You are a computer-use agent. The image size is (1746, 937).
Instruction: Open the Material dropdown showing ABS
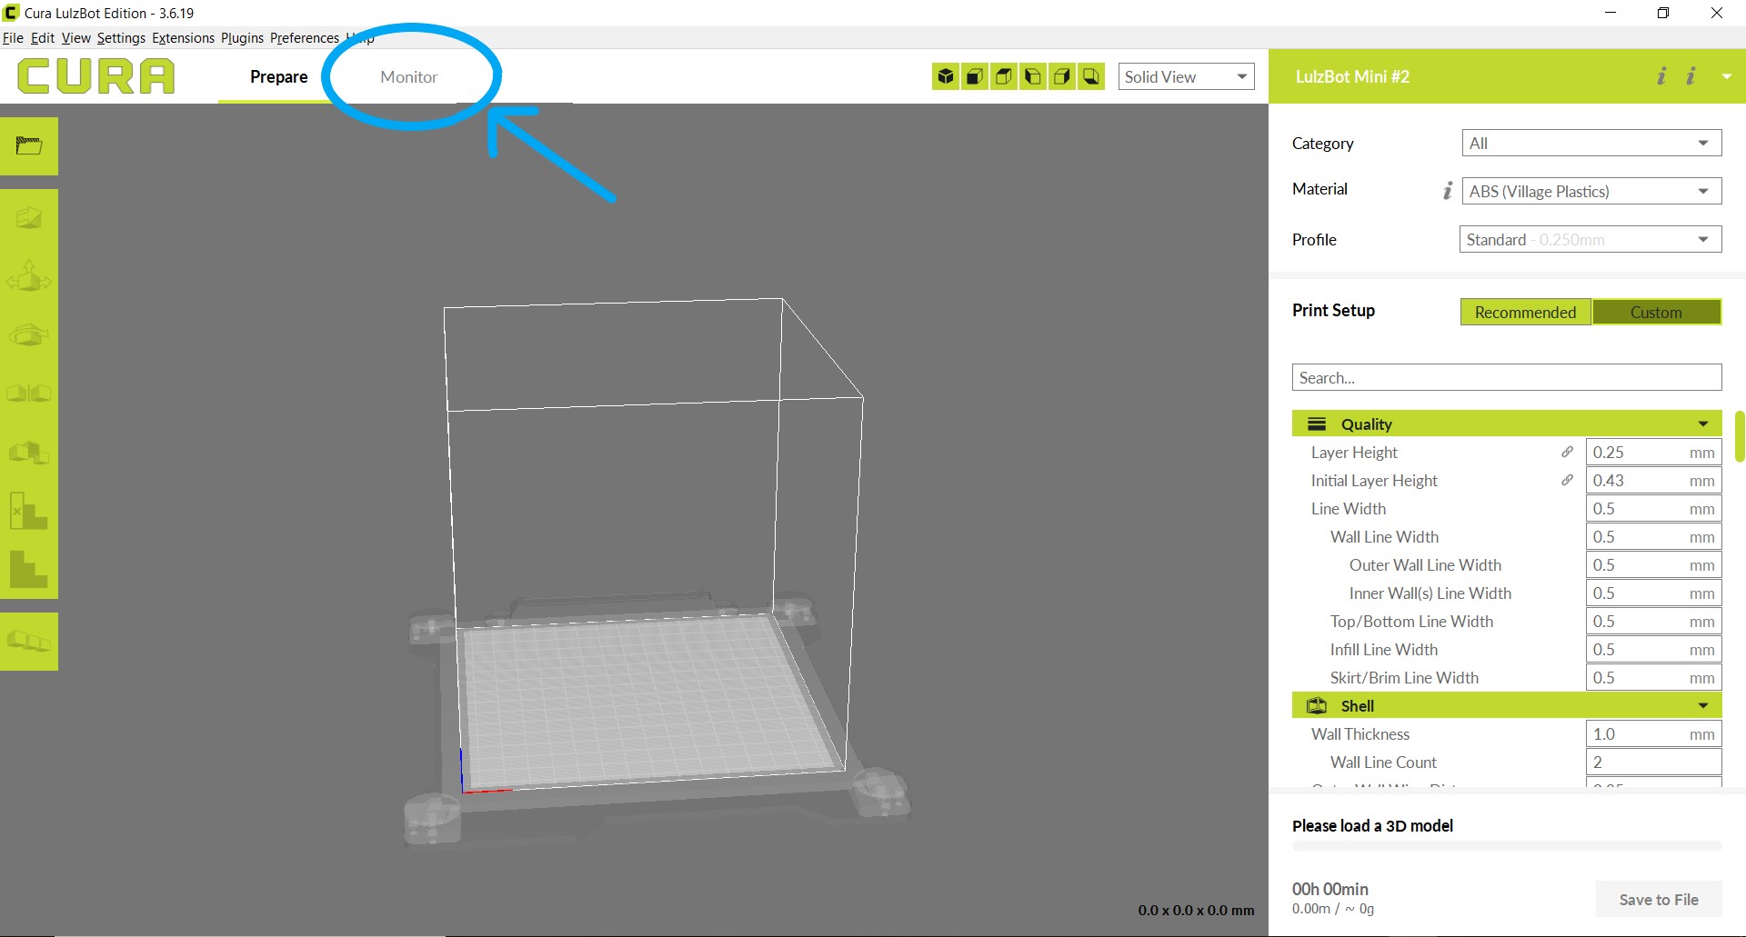1590,191
